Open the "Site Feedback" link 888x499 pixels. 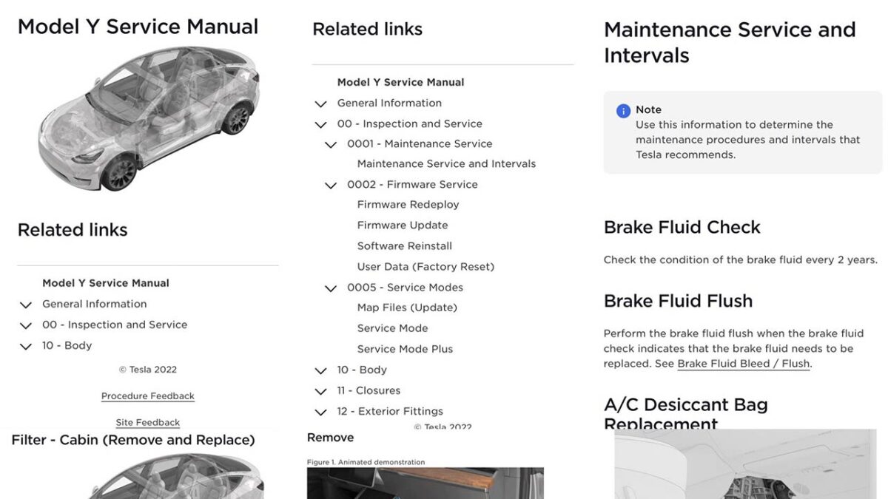pyautogui.click(x=147, y=421)
